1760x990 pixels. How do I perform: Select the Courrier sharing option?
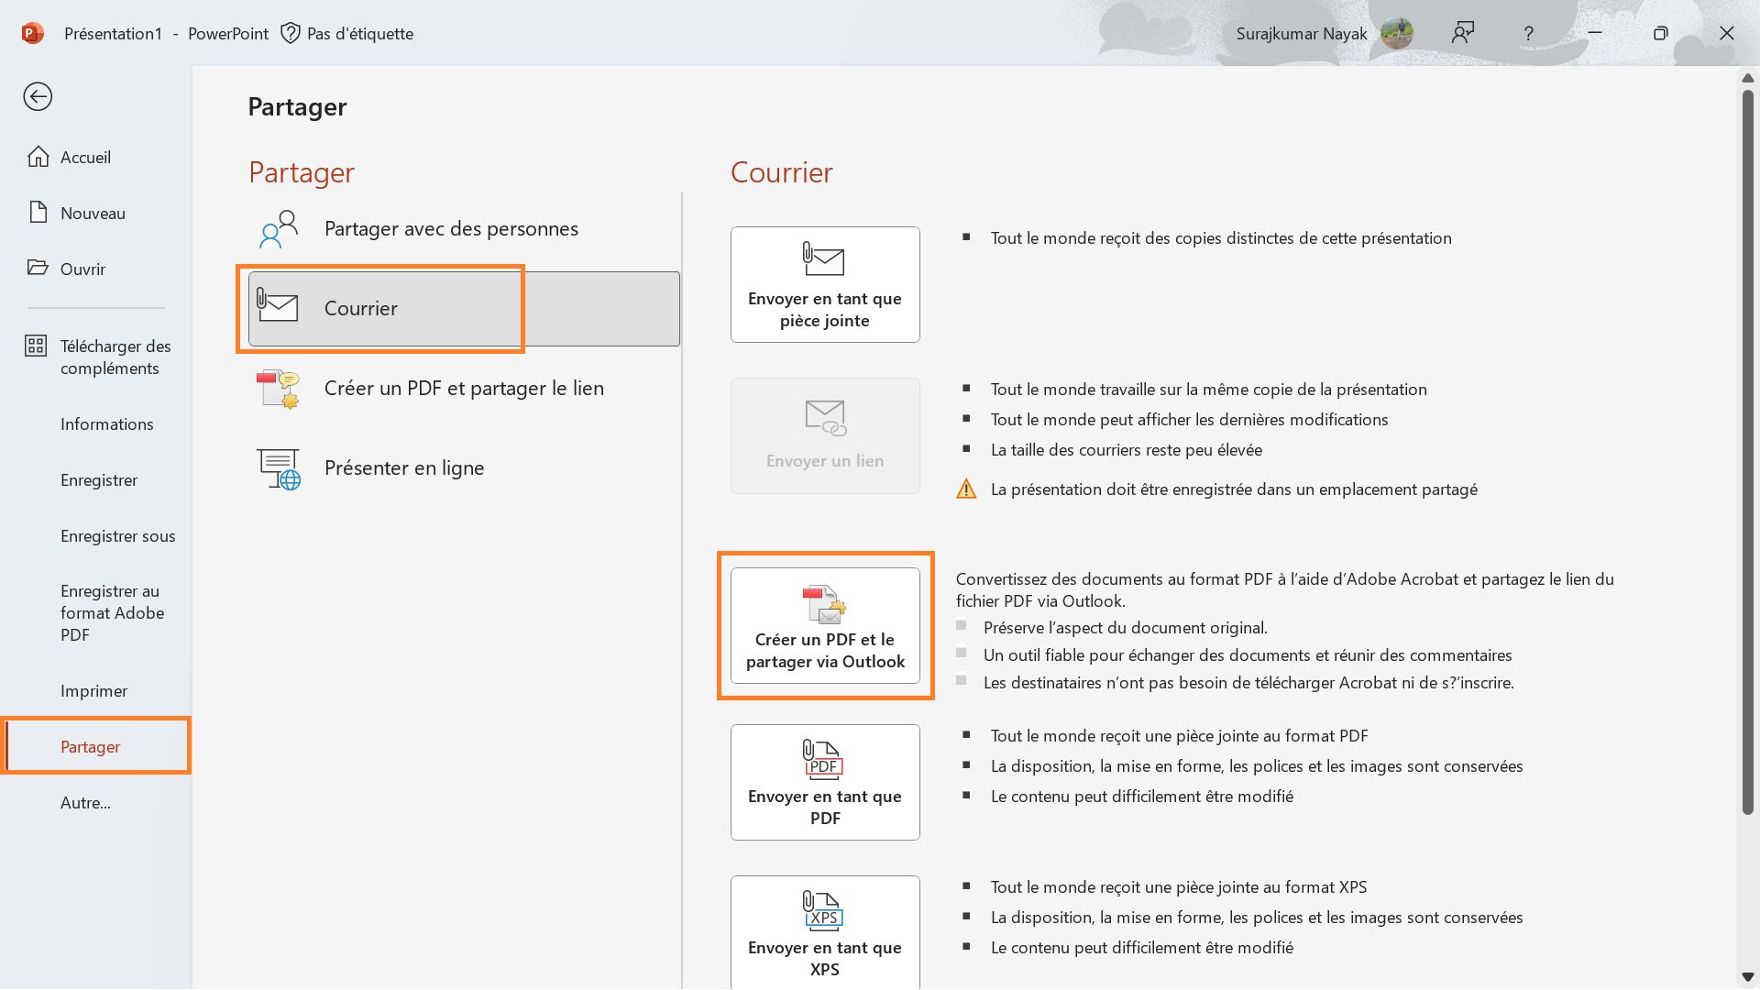360,308
